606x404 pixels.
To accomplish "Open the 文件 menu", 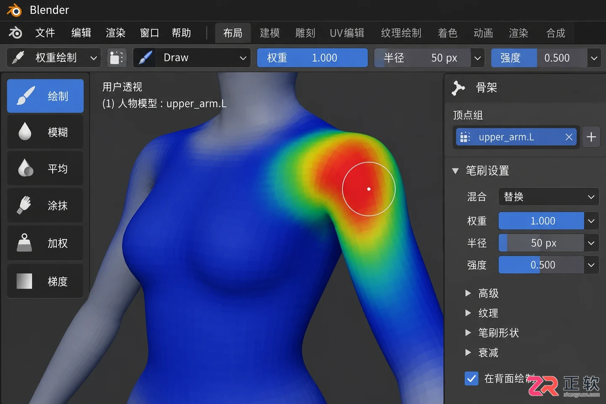I will (x=45, y=33).
